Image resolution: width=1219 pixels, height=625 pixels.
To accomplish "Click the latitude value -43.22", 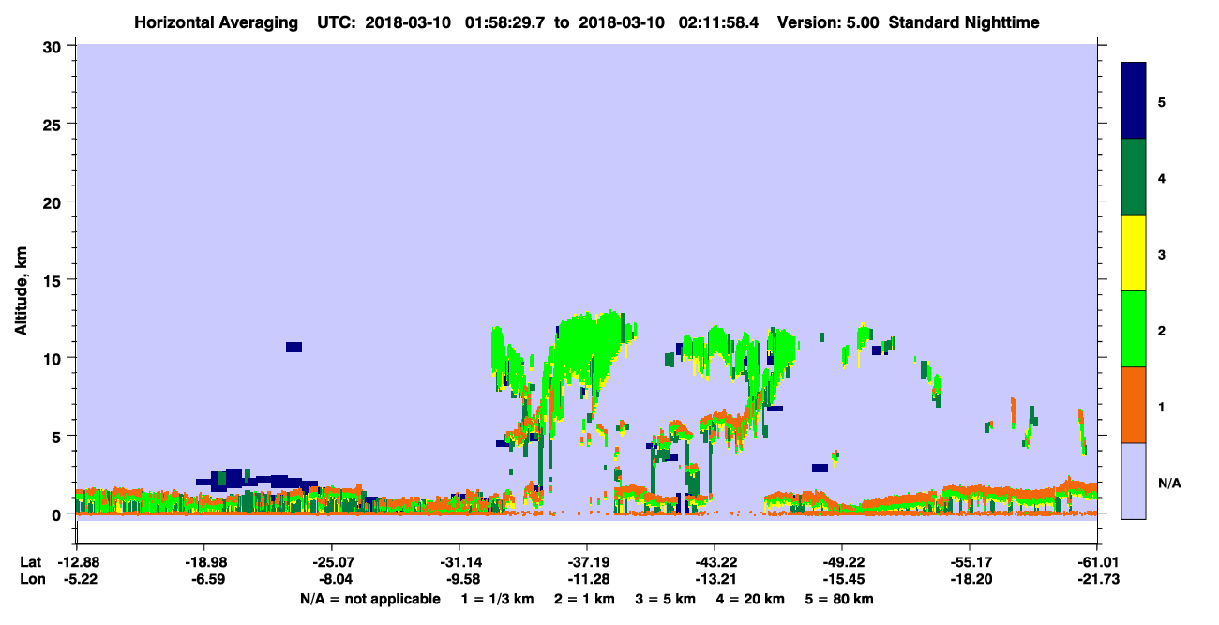I will point(715,562).
